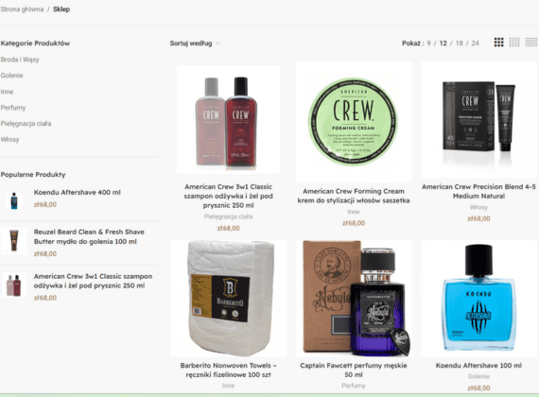
Task: Select the Włosy category
Action: (x=10, y=139)
